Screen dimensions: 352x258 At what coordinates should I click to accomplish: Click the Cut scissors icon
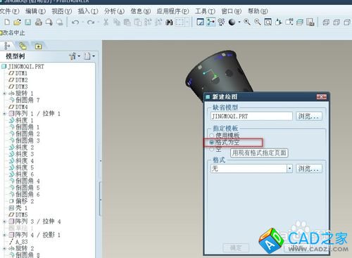[106, 22]
